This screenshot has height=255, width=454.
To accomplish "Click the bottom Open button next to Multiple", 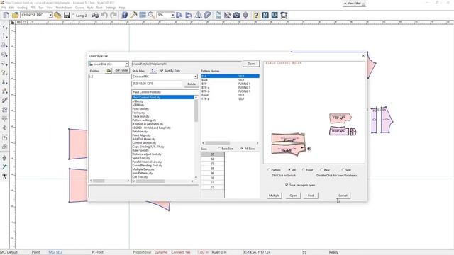I will 293,195.
